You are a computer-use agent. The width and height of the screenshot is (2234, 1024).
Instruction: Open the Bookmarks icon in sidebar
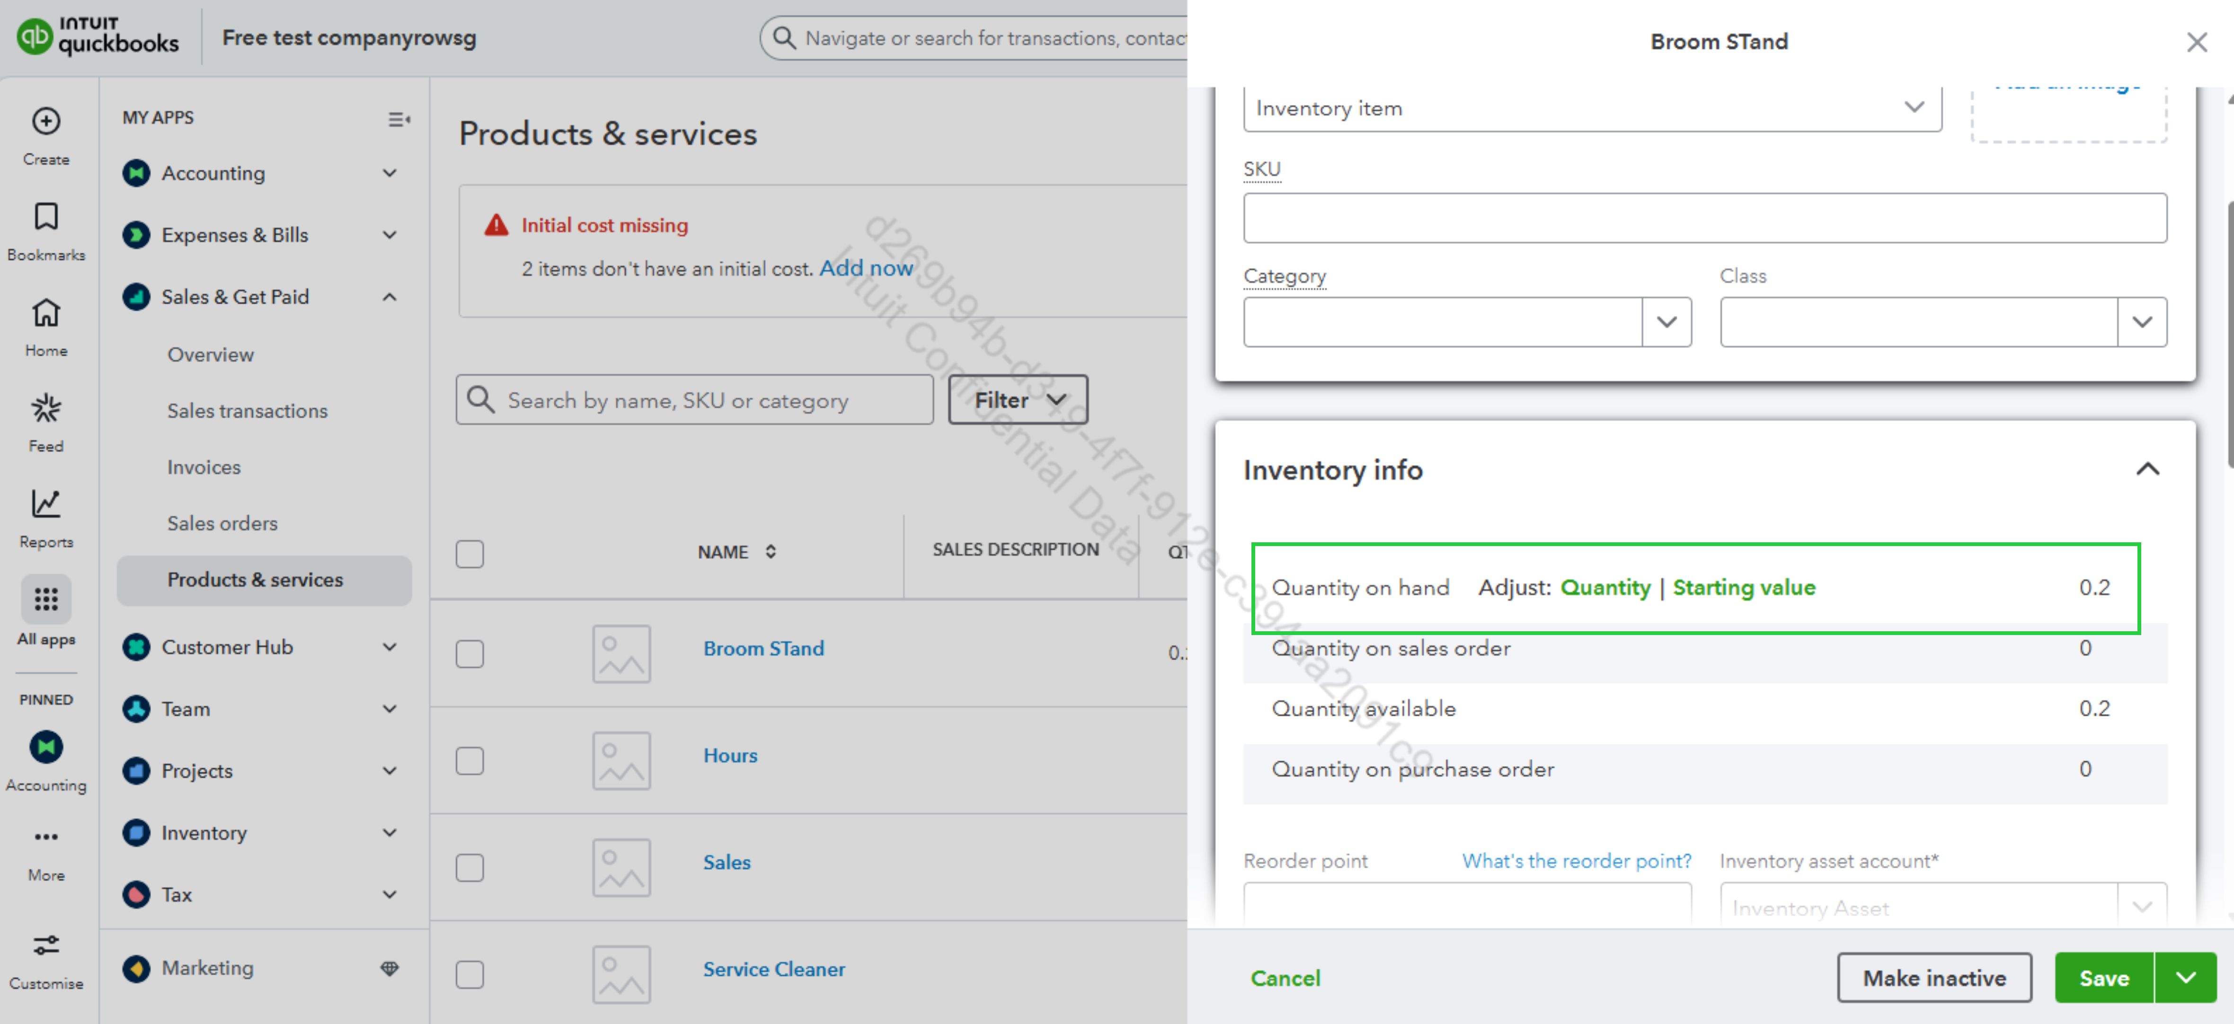[x=46, y=217]
